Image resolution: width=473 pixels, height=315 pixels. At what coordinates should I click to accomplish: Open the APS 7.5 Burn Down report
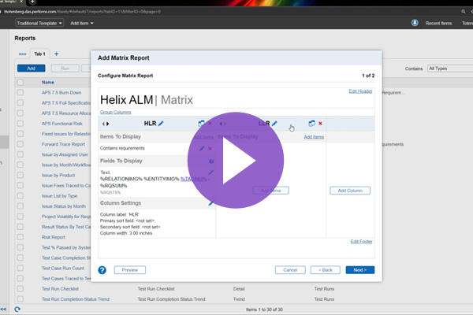click(61, 93)
